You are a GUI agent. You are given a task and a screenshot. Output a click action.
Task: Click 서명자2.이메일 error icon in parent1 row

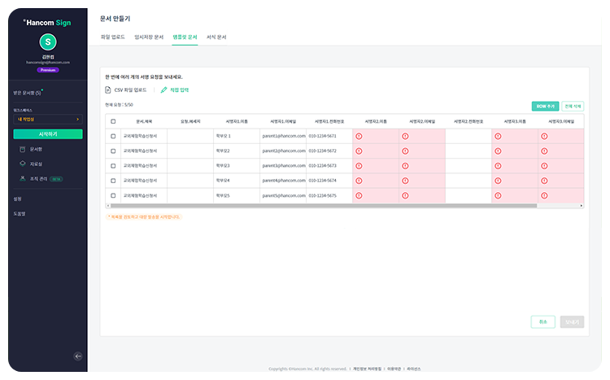coord(405,136)
